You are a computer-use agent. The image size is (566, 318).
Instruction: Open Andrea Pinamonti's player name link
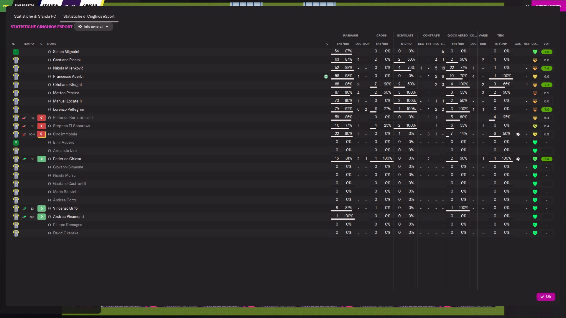tap(68, 217)
